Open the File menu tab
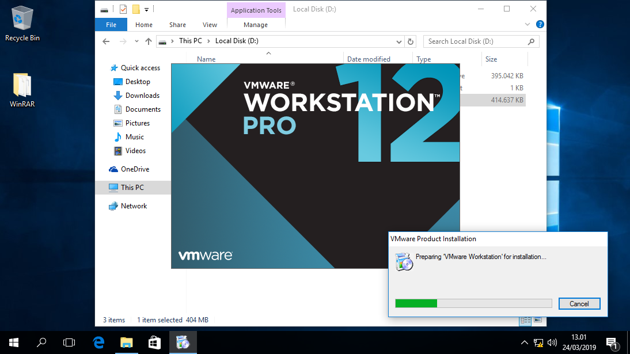 coord(111,25)
